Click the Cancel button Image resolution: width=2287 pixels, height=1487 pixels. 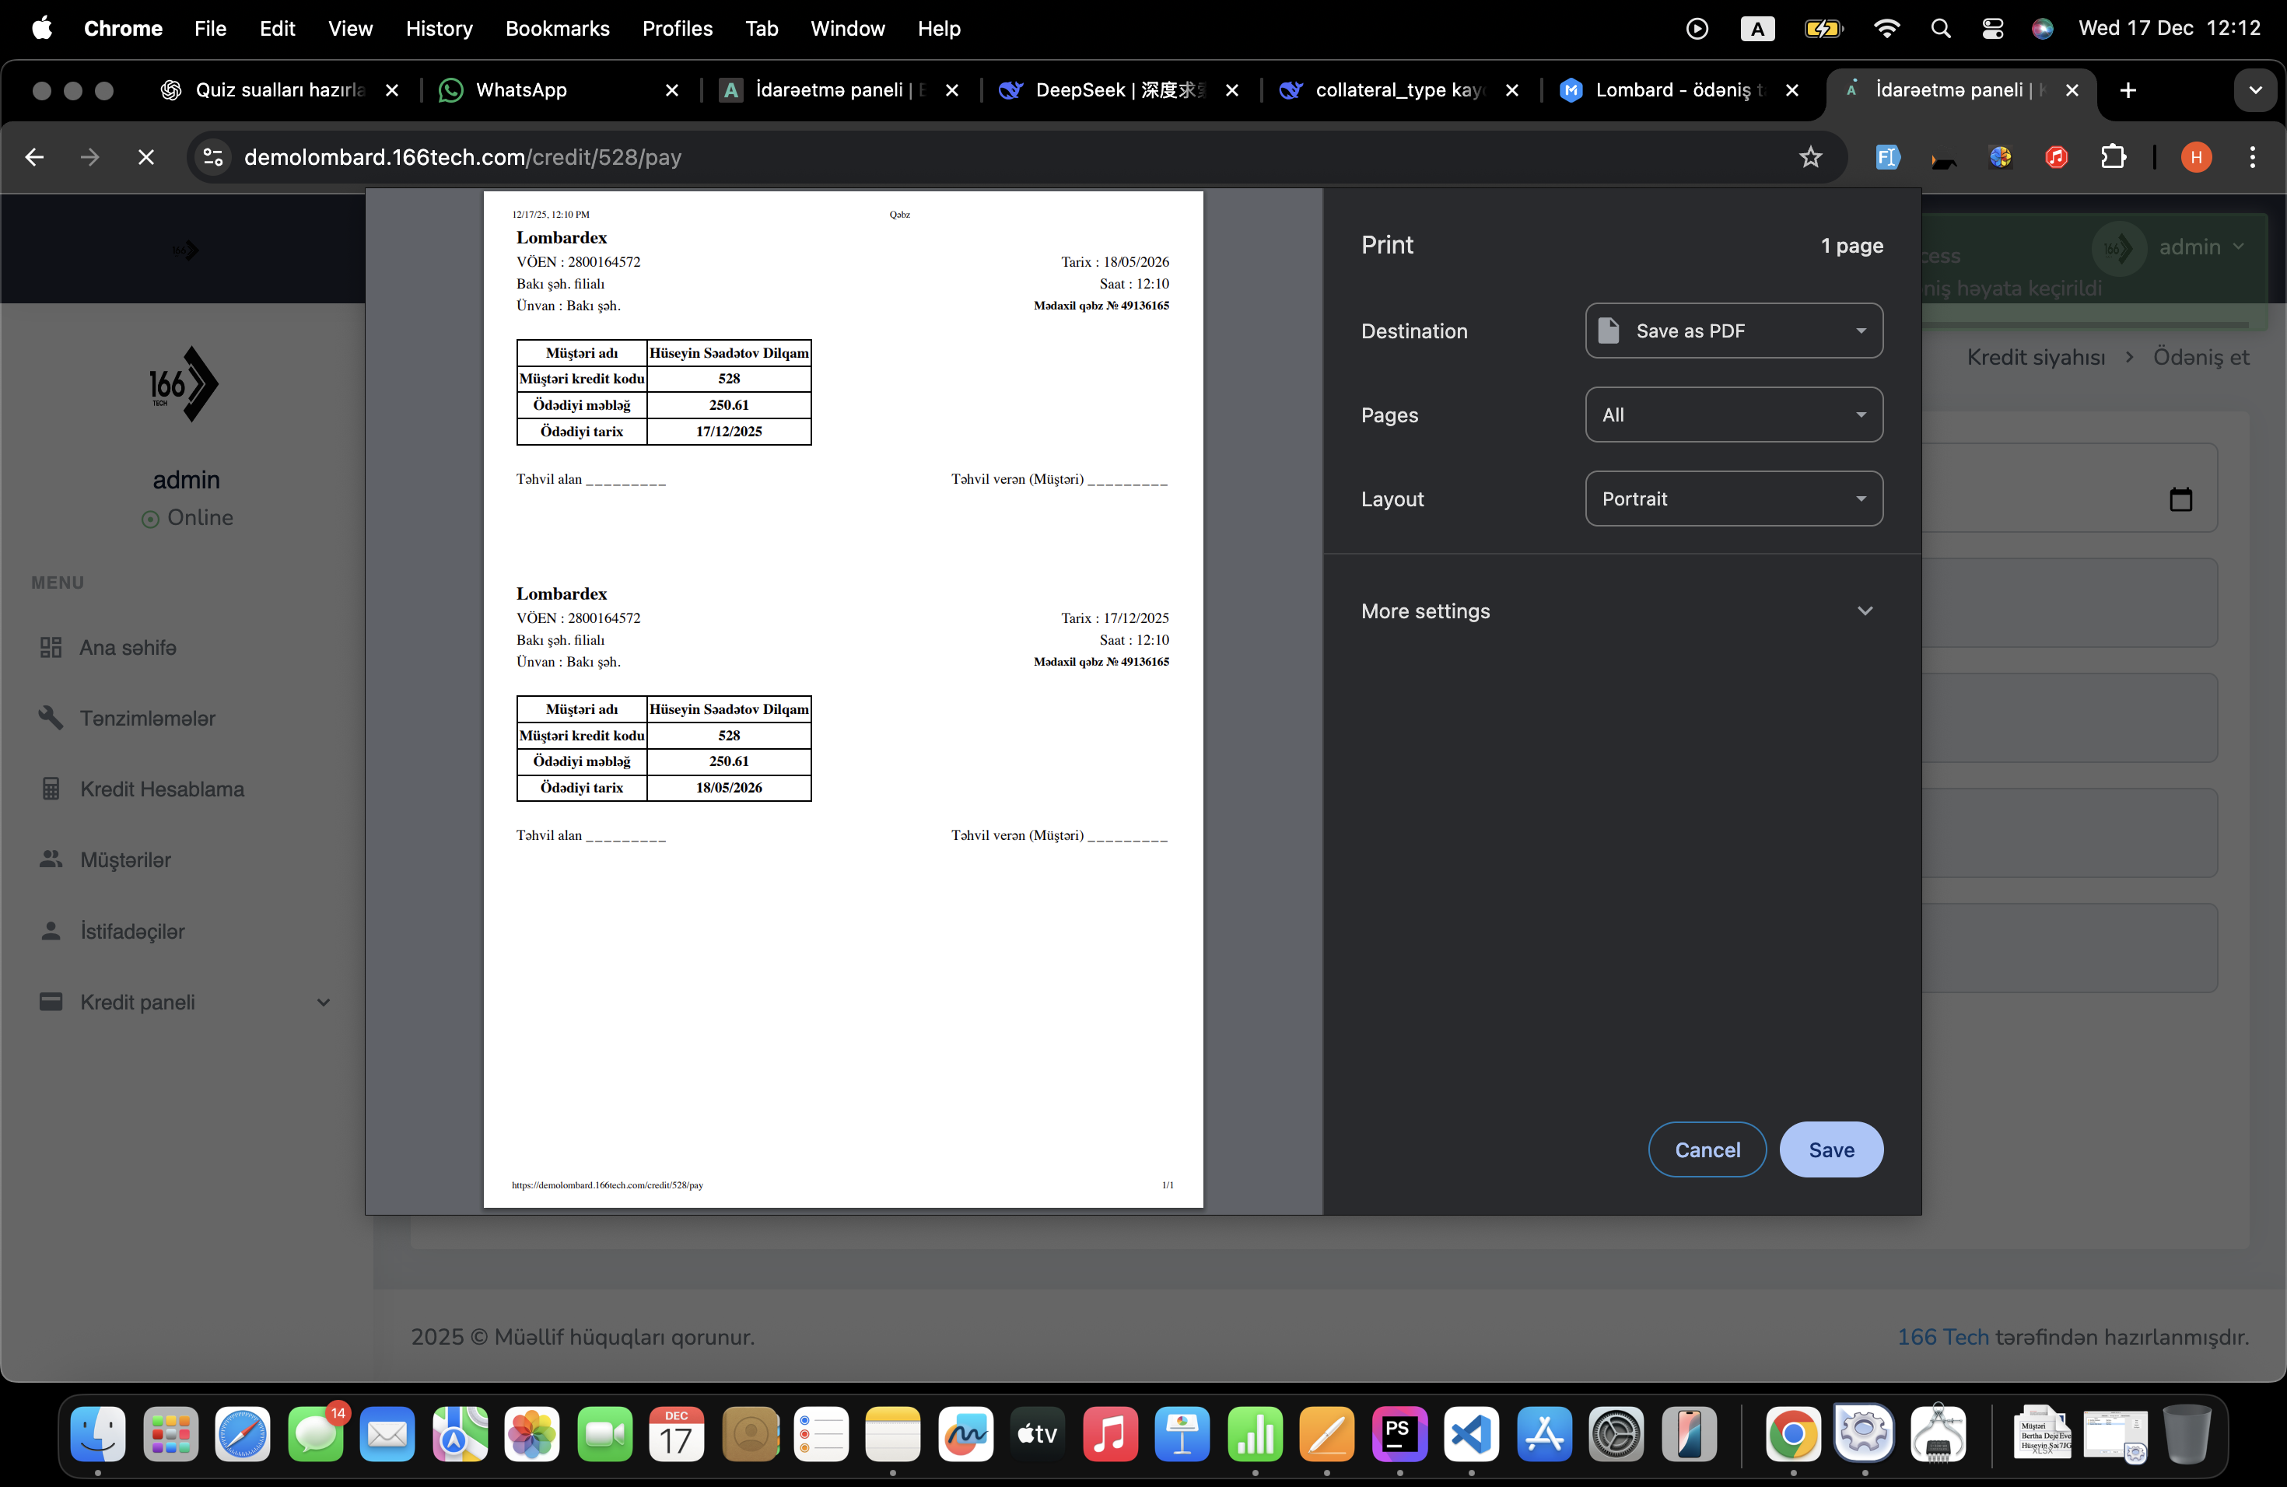pos(1707,1149)
